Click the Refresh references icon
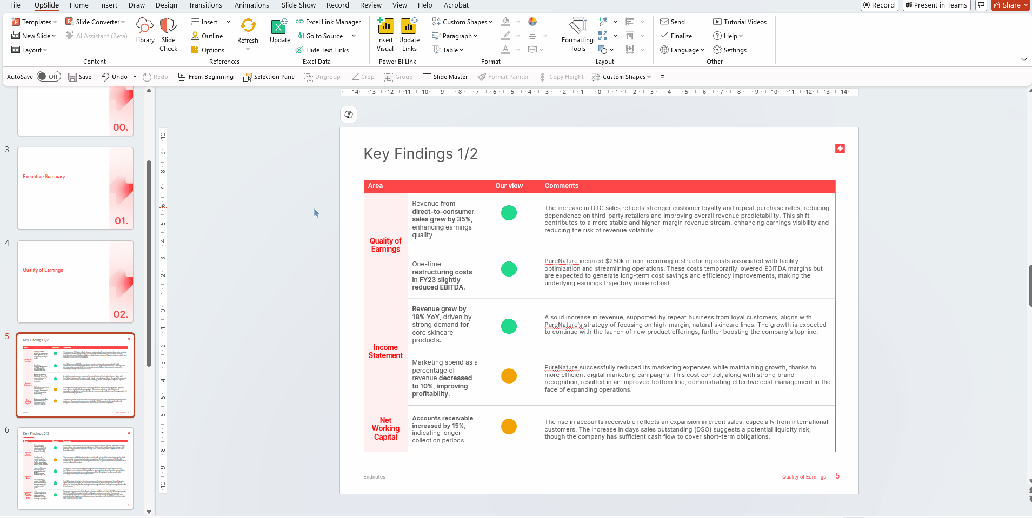The width and height of the screenshot is (1032, 518). [x=248, y=31]
